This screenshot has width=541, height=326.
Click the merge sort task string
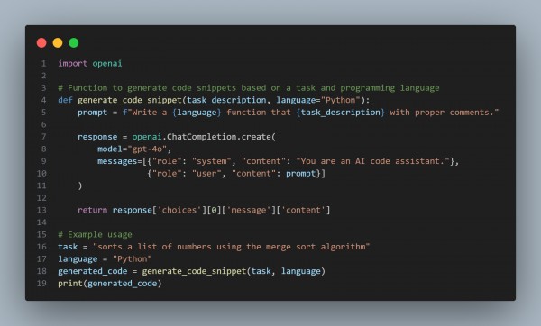(231, 247)
